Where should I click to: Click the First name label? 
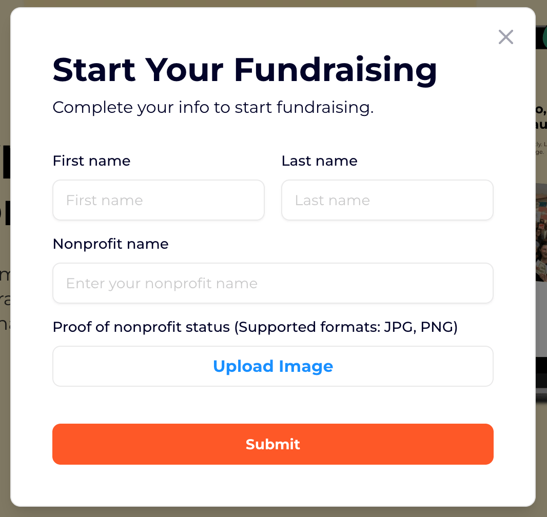[91, 161]
